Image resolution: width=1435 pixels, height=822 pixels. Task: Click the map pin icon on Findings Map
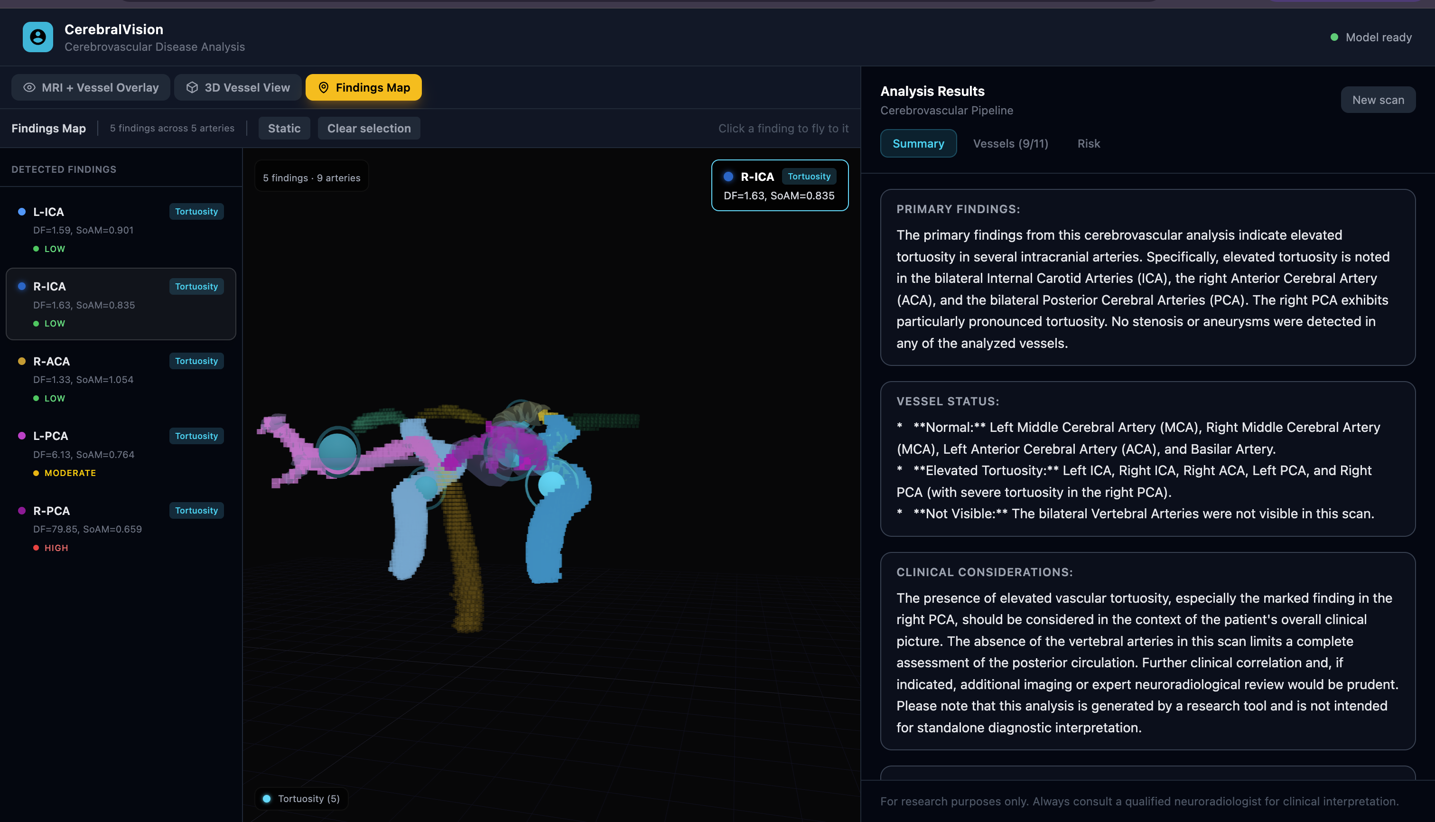(x=324, y=87)
